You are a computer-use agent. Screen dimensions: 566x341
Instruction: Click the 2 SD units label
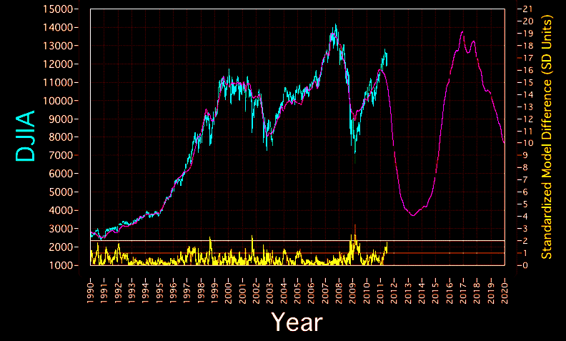(525, 241)
